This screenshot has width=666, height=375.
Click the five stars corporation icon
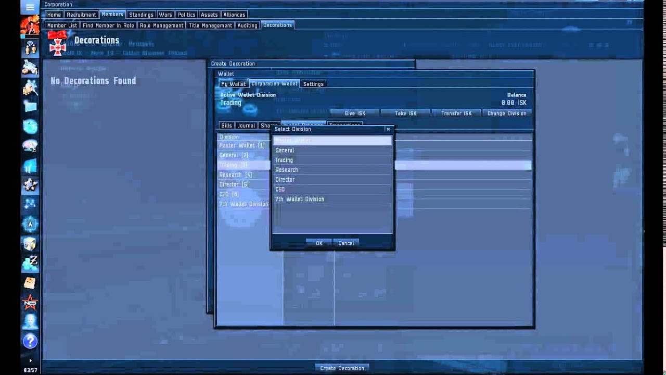30,185
